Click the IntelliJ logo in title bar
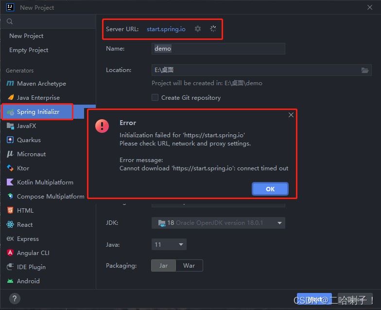Screen dimensions: 381x310 [10, 7]
